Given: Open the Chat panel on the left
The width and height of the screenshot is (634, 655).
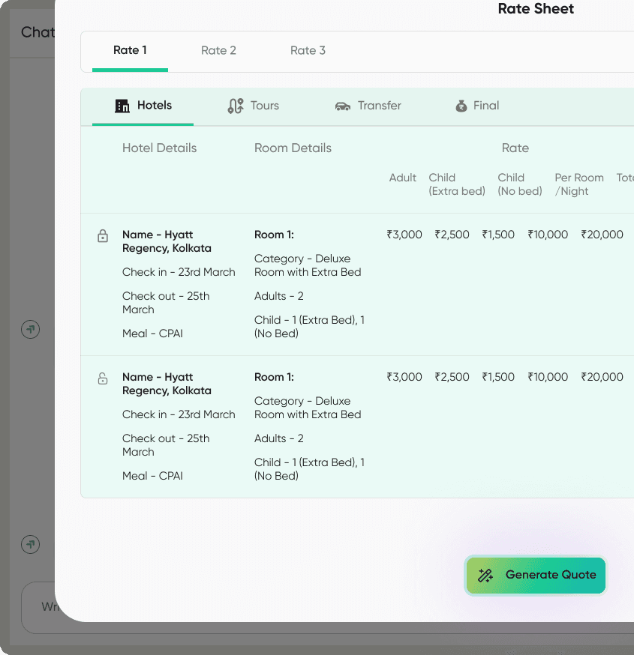Looking at the screenshot, I should pos(36,31).
